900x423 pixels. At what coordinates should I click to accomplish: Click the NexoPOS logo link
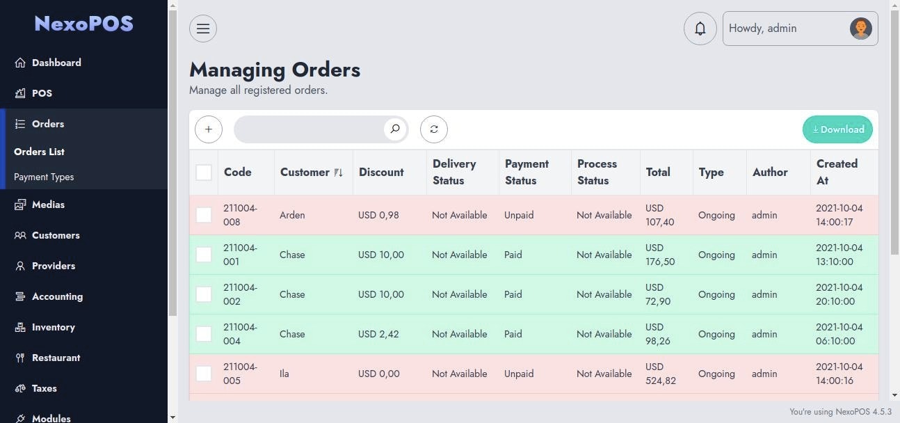83,24
